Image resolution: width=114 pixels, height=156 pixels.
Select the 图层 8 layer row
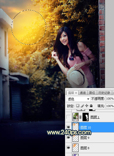[93, 148]
